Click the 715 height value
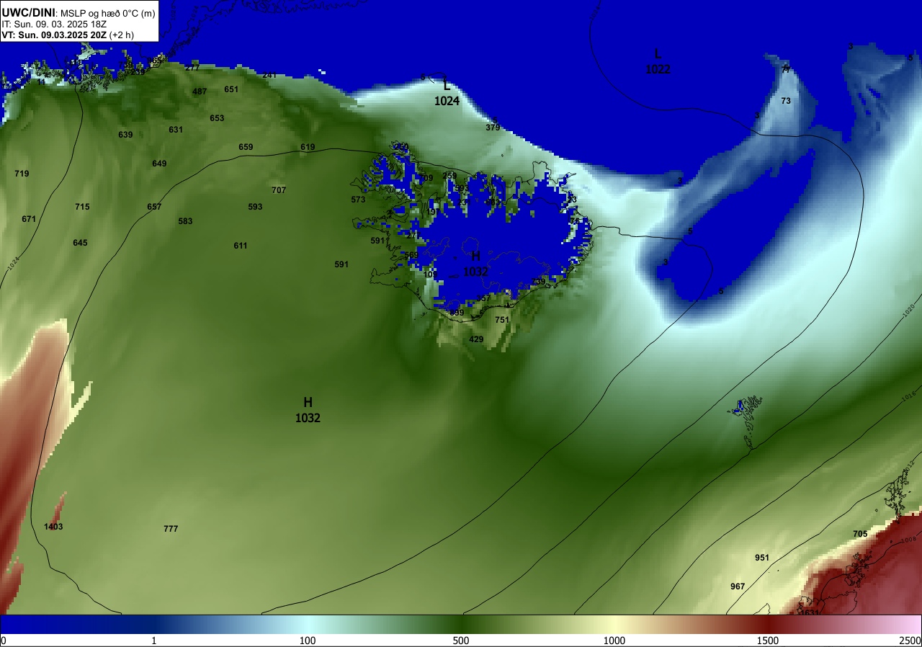The height and width of the screenshot is (647, 922). (x=82, y=207)
